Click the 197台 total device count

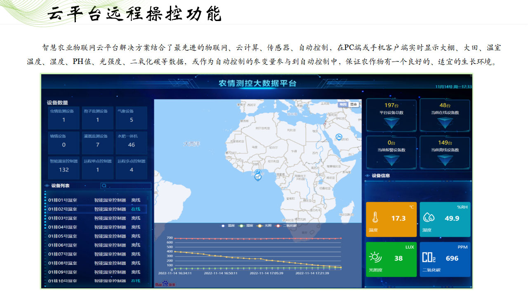391,106
